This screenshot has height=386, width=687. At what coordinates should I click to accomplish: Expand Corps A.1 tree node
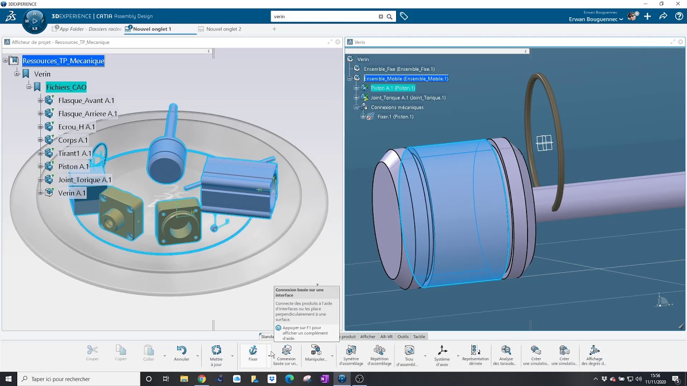[40, 140]
